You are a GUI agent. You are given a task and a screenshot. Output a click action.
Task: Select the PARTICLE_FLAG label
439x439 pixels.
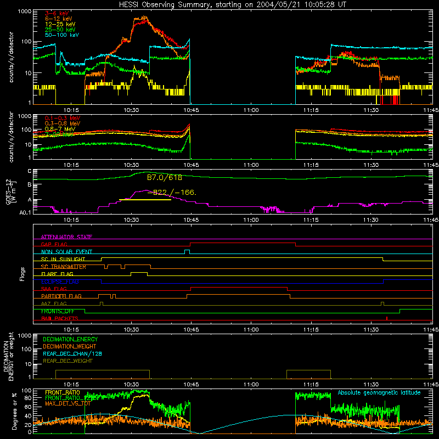(x=61, y=296)
